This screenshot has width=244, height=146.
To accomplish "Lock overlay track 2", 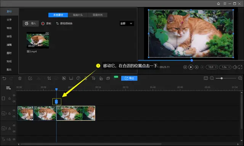I will pyautogui.click(x=10, y=129).
